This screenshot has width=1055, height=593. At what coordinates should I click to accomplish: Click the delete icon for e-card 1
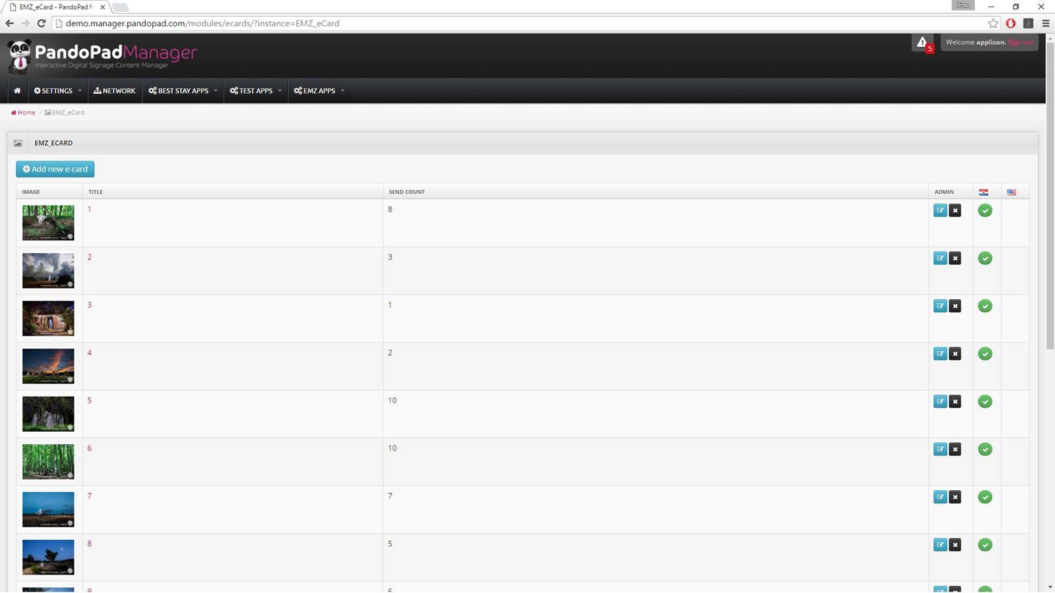click(x=955, y=210)
